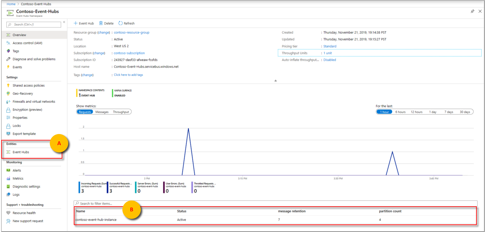This screenshot has height=232, width=485.
Task: Open Resource health heart icon
Action: coord(8,213)
